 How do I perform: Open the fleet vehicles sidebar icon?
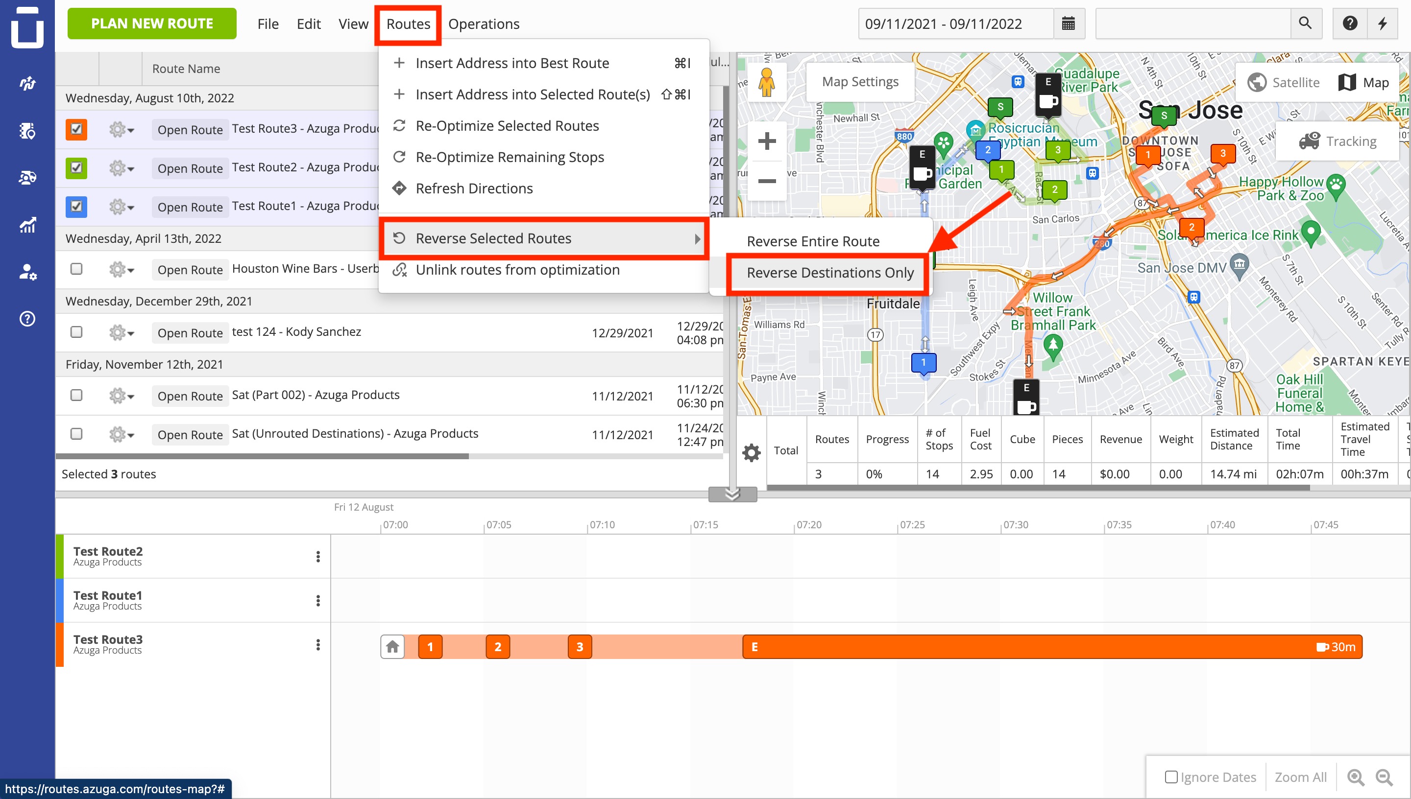click(27, 177)
